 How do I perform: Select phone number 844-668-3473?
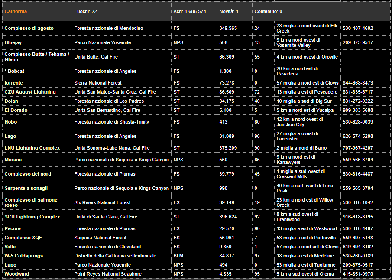[358, 83]
